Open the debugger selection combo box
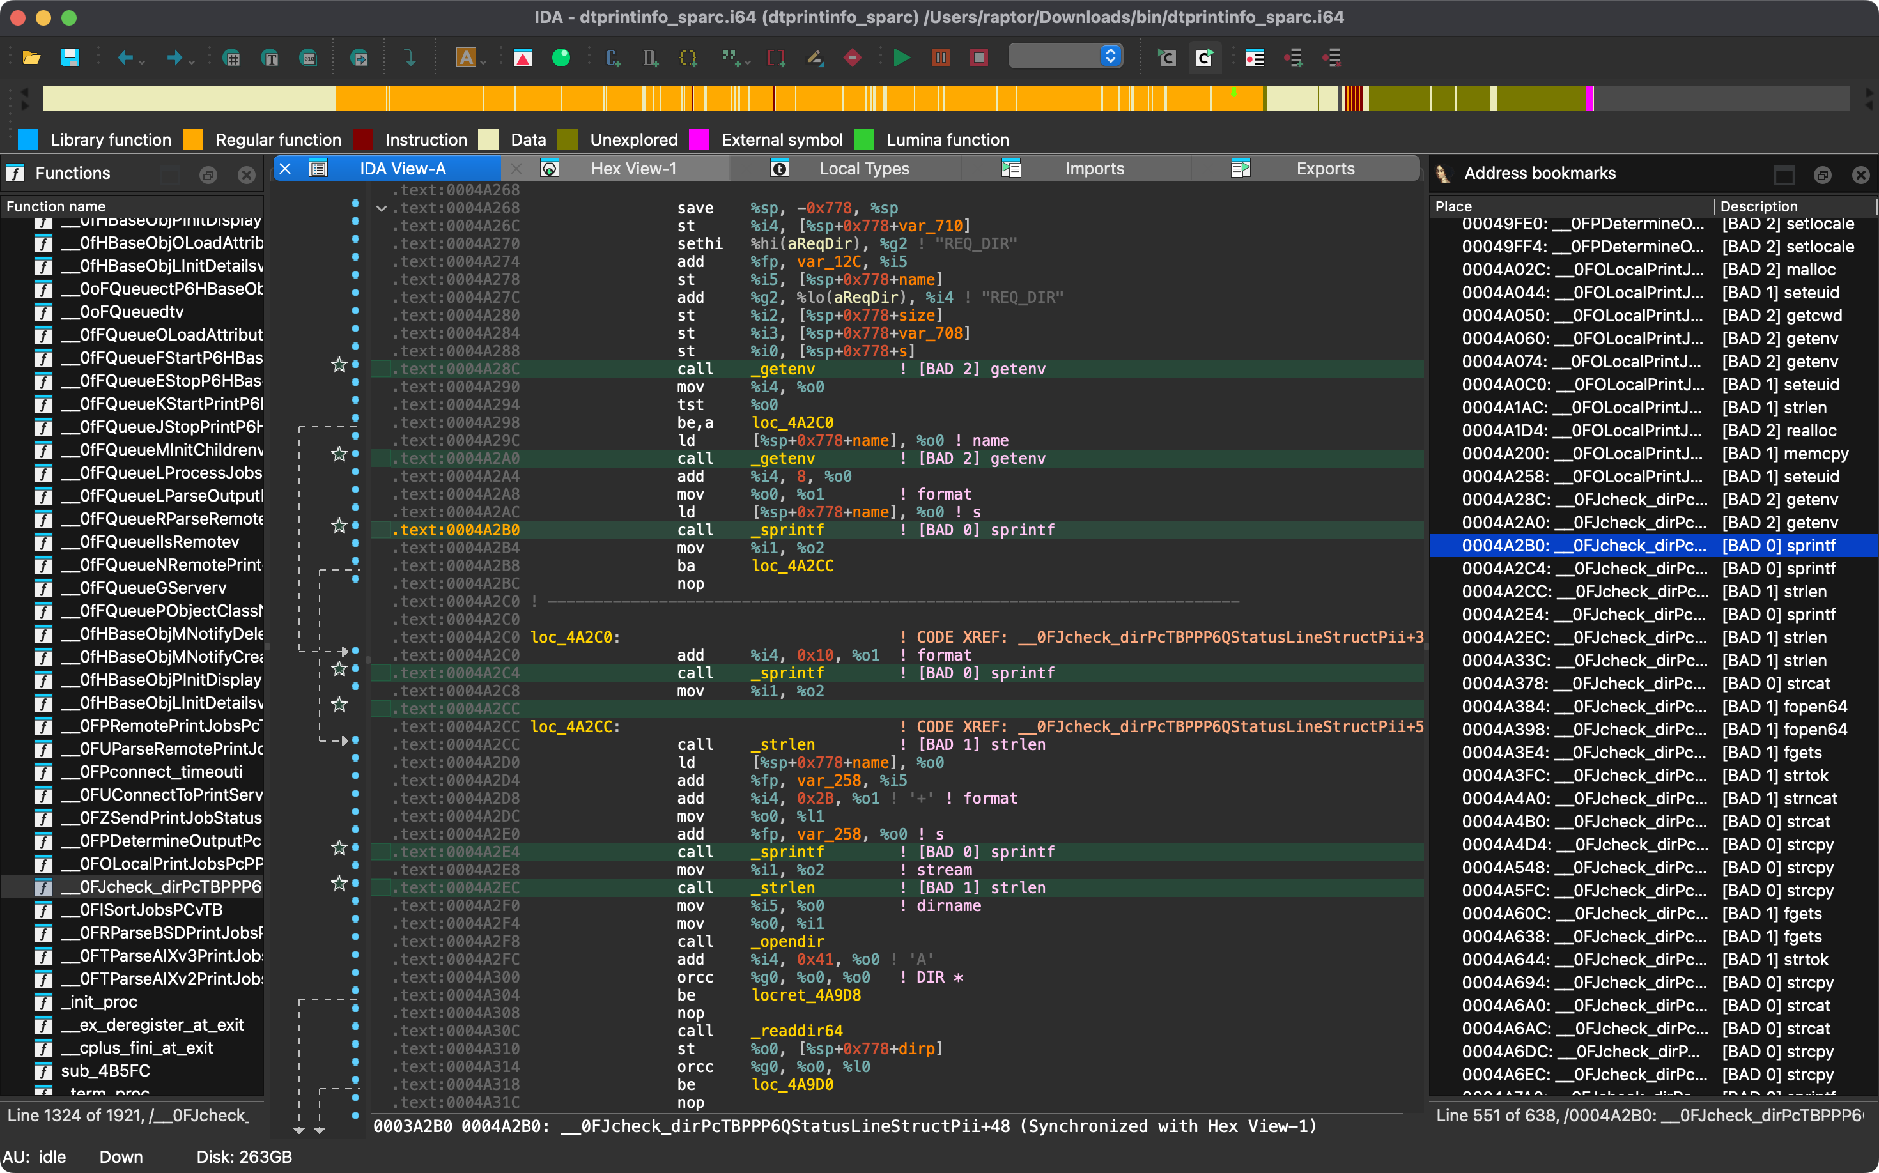The width and height of the screenshot is (1879, 1173). click(1064, 56)
